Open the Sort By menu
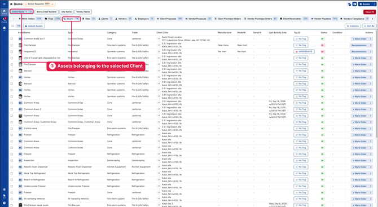This screenshot has height=207, width=378. coord(369,26)
